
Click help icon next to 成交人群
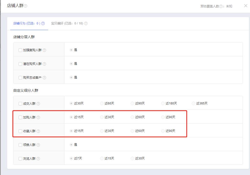(38, 104)
